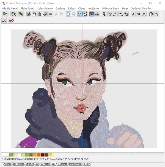Viewport: 165px width, 167px height.
Task: Select the yellow thread color swatch
Action: point(51,155)
